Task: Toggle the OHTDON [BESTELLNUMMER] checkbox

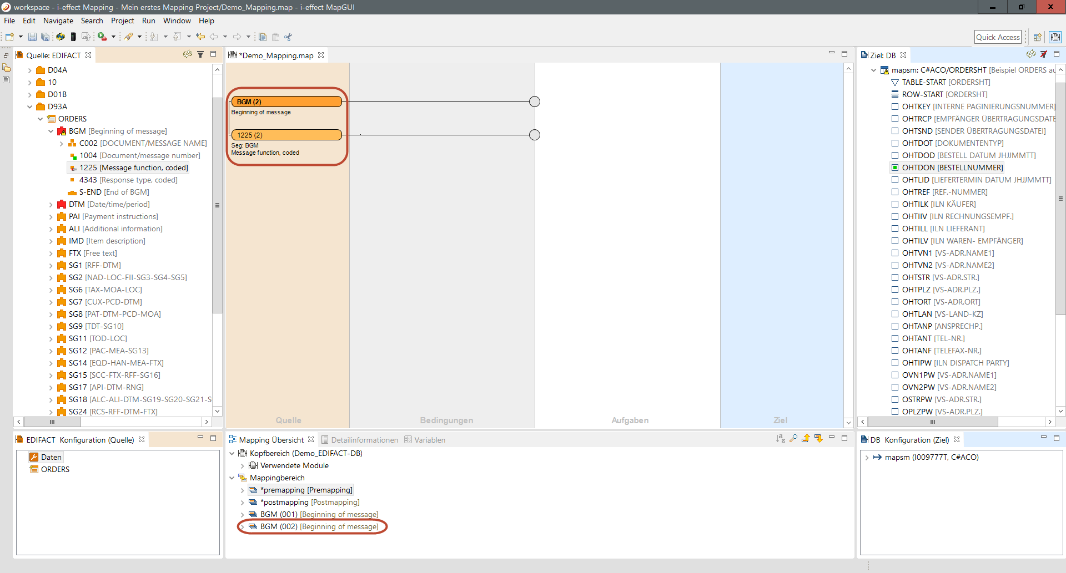Action: 895,168
